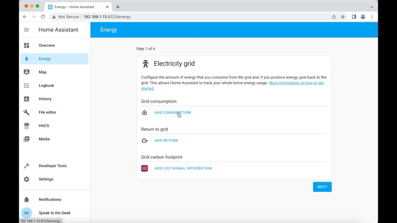The image size is (397, 223).
Task: Click the 'Grid consumption' section heading
Action: (x=159, y=101)
